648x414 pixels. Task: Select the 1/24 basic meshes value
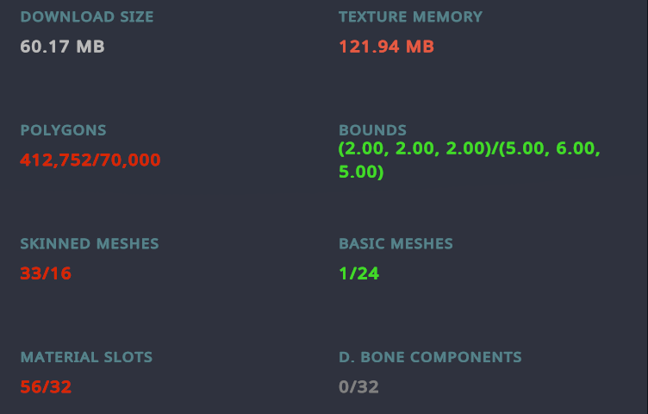(359, 273)
